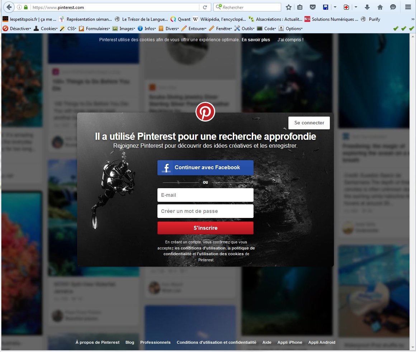Open the Outils developer menu
The width and height of the screenshot is (416, 352).
(x=245, y=28)
